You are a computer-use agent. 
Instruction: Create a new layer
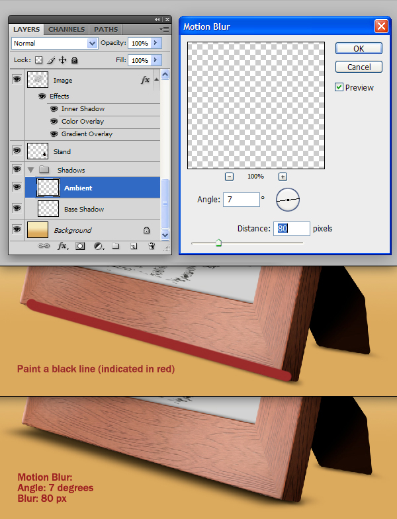pos(134,246)
